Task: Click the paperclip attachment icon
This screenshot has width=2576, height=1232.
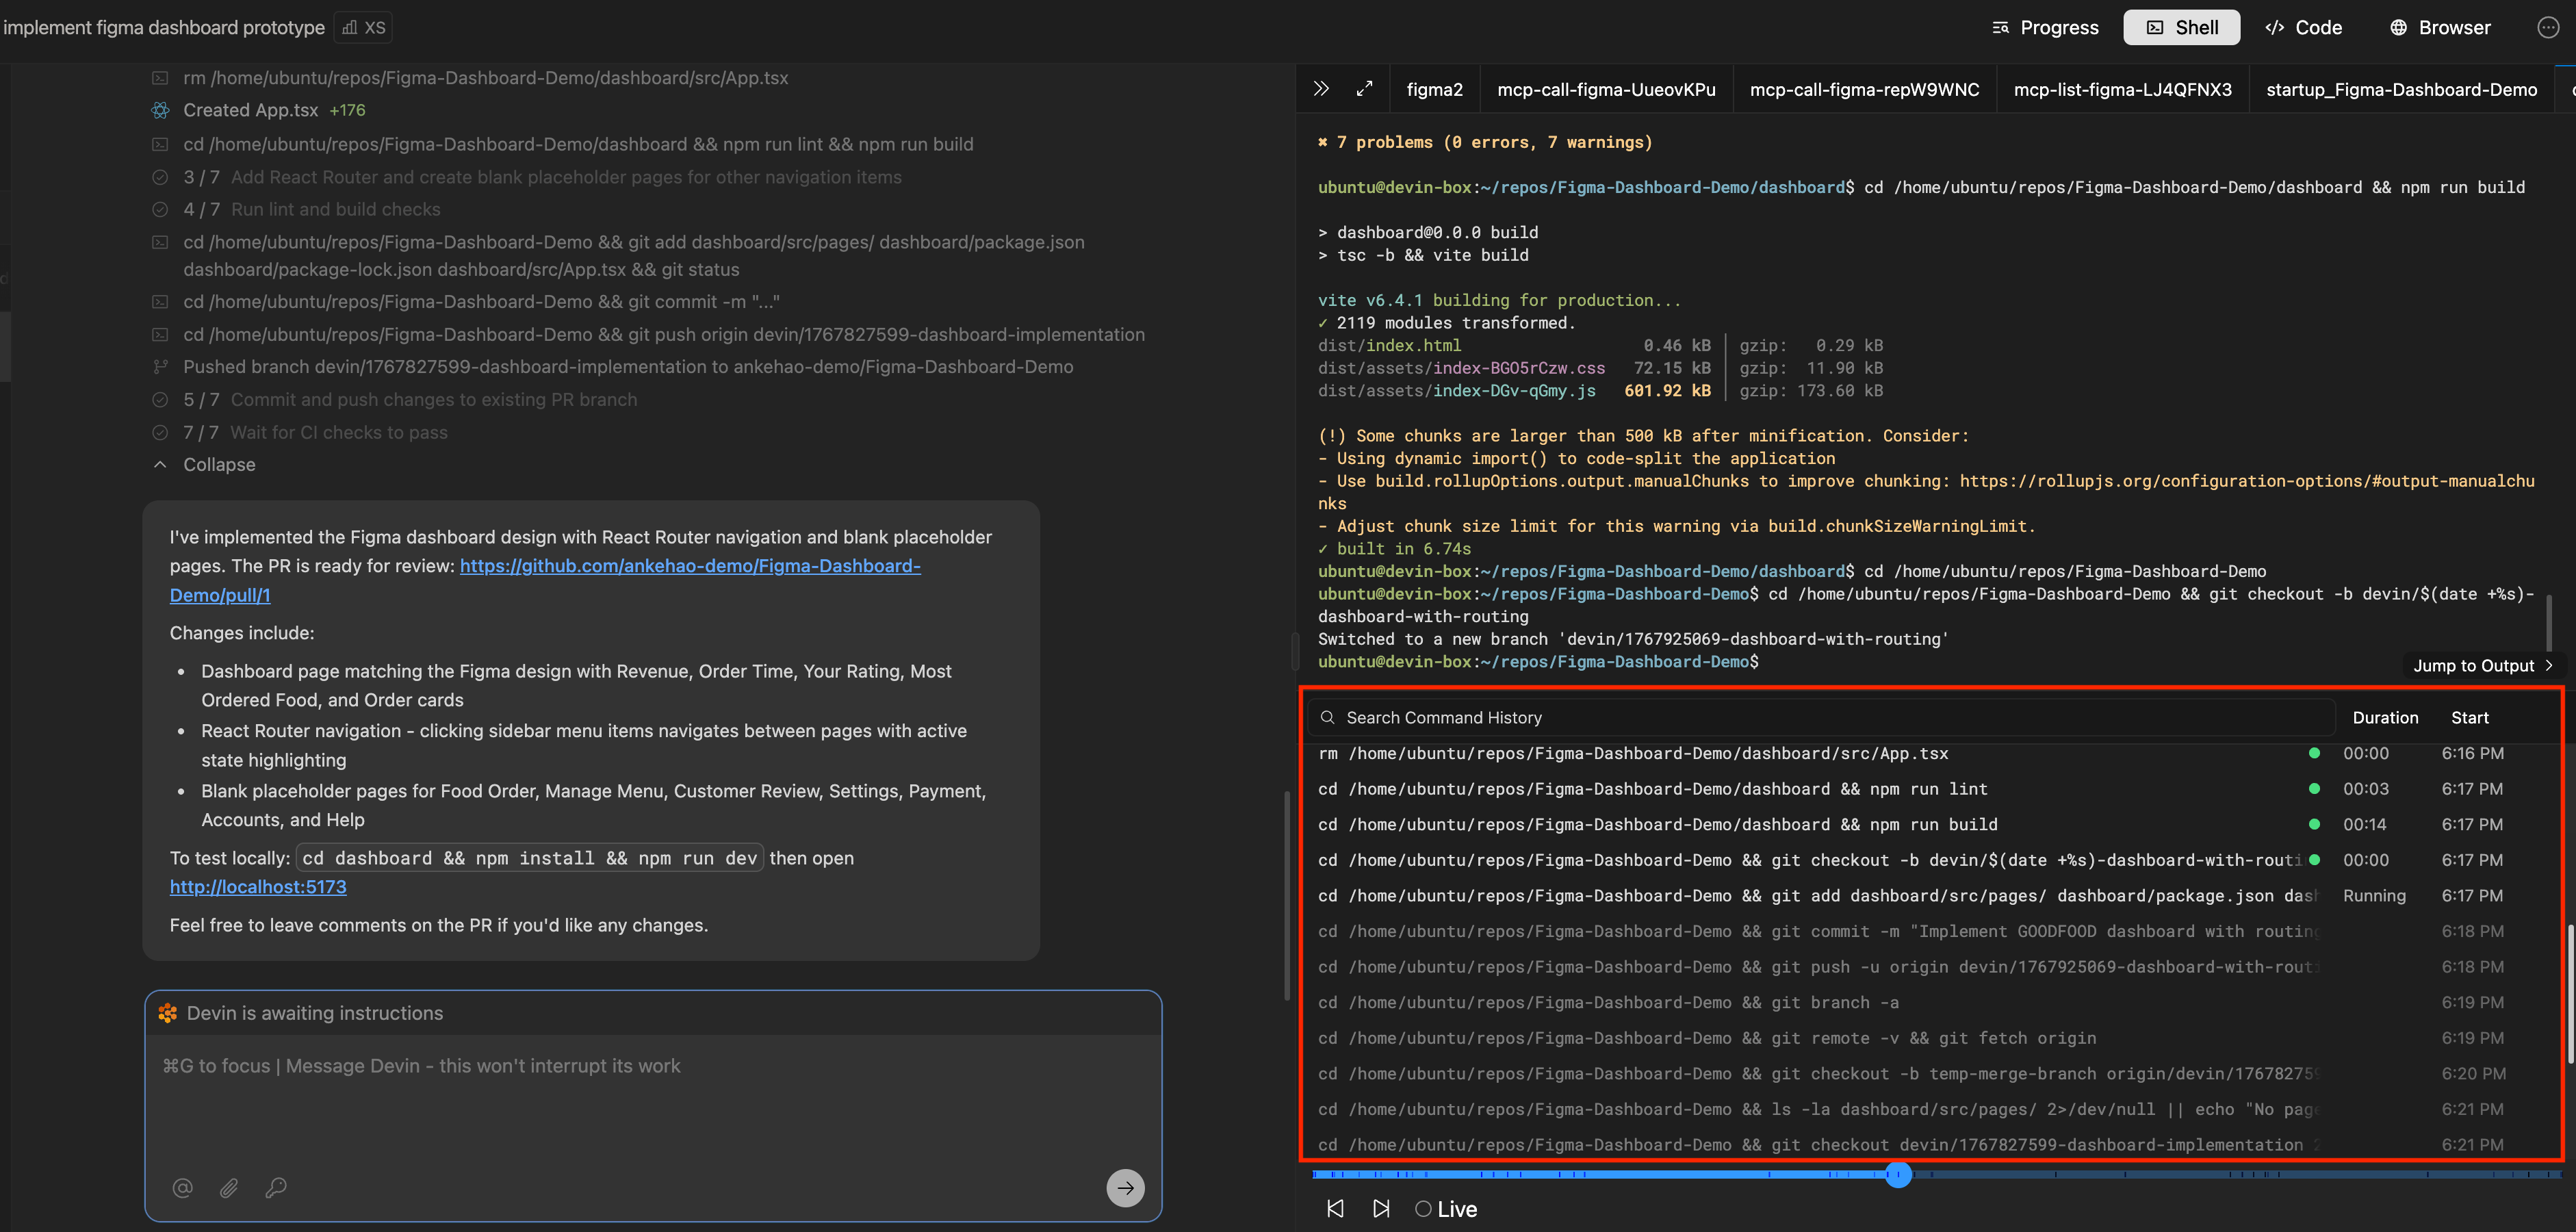Action: coord(229,1188)
